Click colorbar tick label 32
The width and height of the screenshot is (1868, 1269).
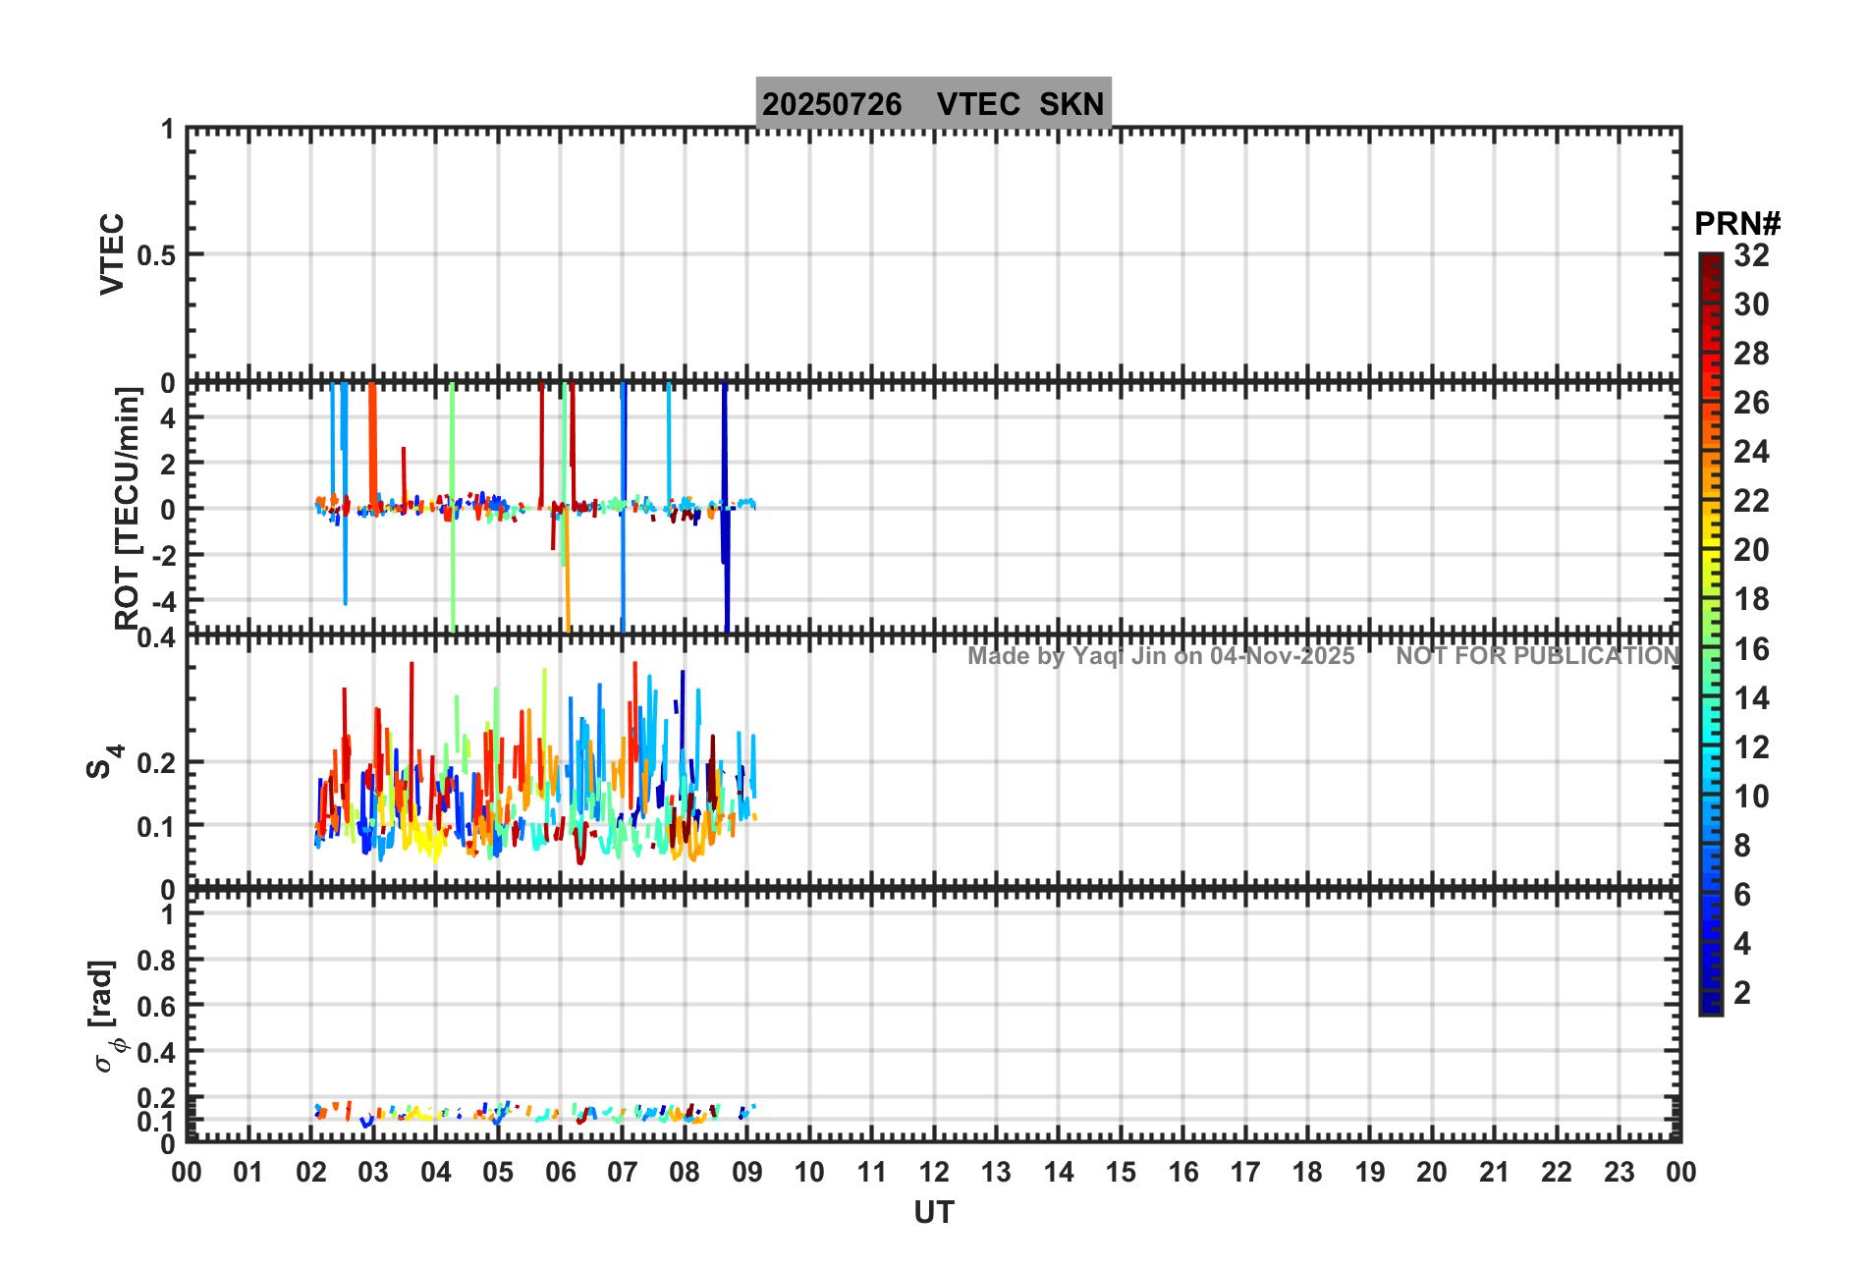(x=1751, y=255)
